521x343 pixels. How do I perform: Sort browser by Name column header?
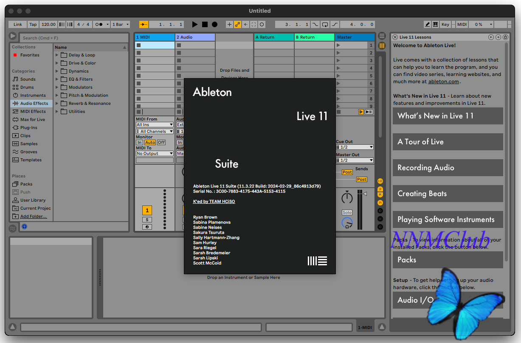coord(90,47)
